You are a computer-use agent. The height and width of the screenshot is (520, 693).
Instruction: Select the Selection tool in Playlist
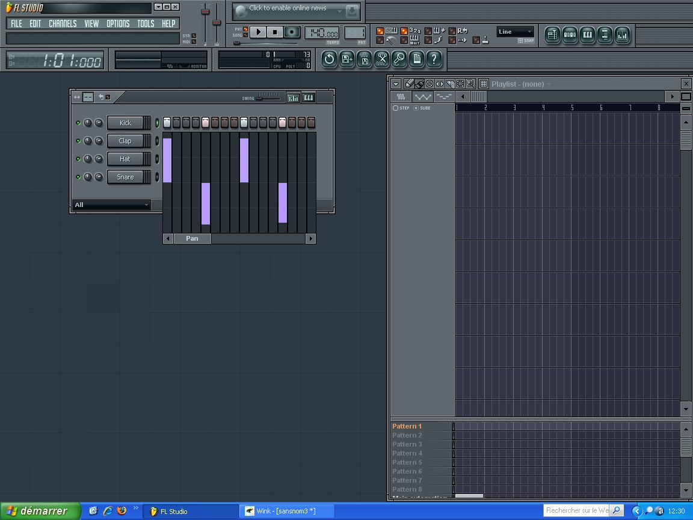[x=460, y=84]
